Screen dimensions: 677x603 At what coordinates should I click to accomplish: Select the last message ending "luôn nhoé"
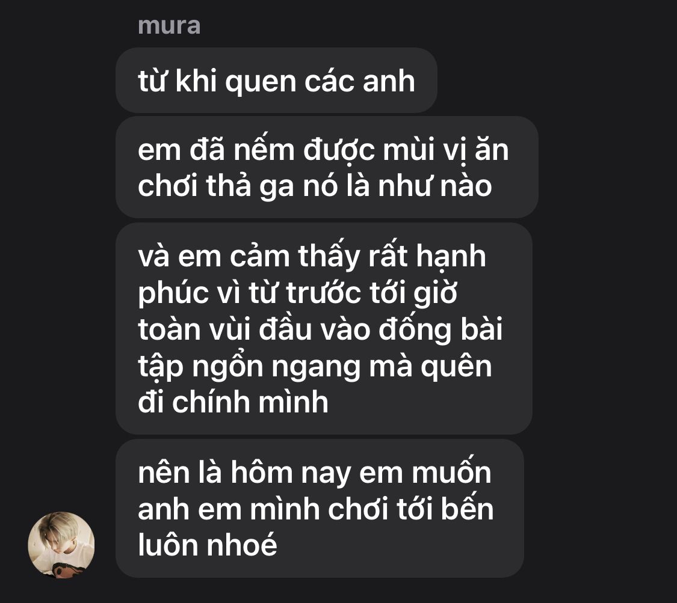point(320,508)
